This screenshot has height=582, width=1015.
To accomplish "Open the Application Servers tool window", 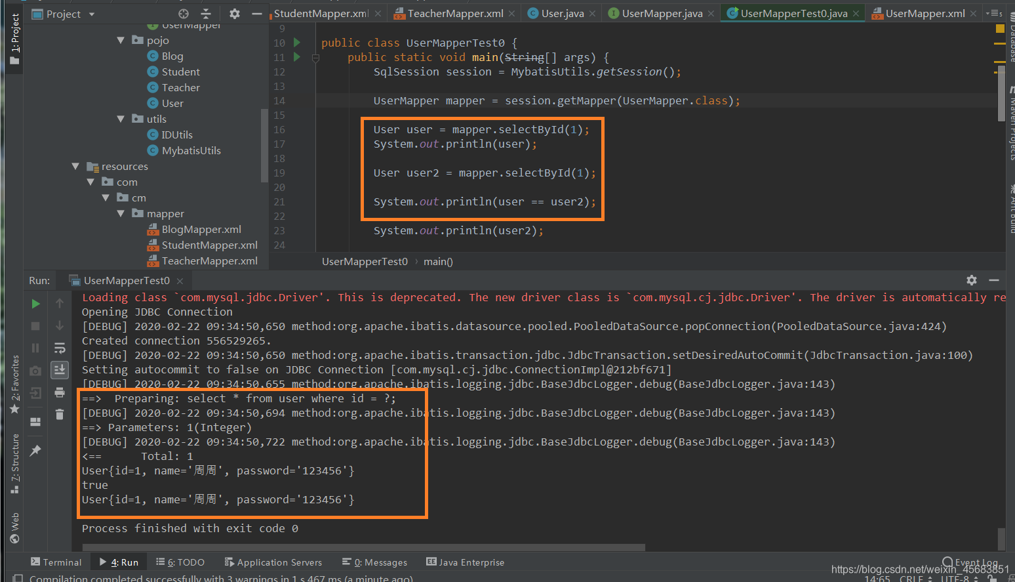I will (x=273, y=562).
